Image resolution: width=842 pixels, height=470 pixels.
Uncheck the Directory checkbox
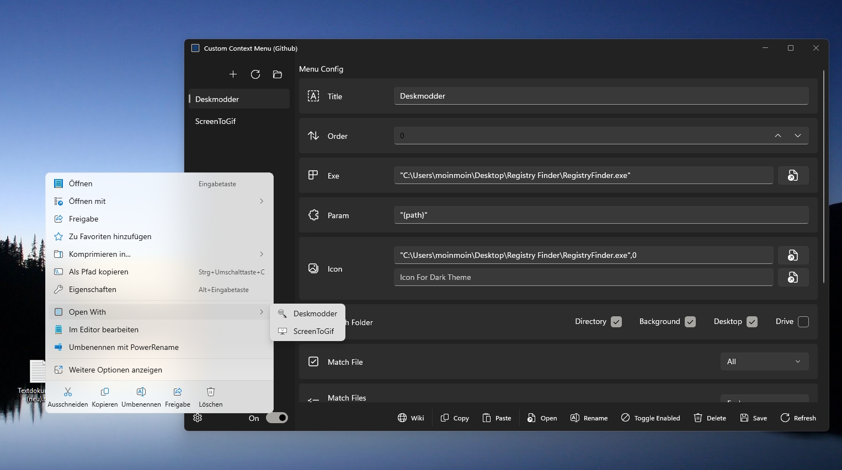(x=616, y=322)
